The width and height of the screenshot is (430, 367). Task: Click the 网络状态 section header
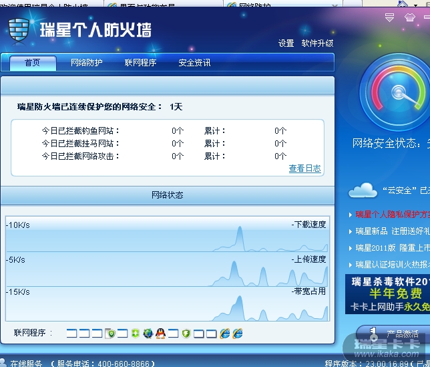[168, 195]
